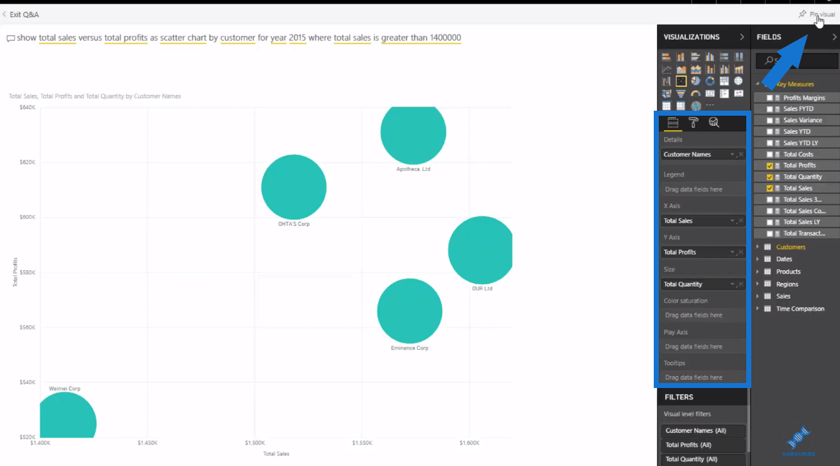Select the ArcGIS map visualization
The image size is (840, 466).
(x=696, y=106)
